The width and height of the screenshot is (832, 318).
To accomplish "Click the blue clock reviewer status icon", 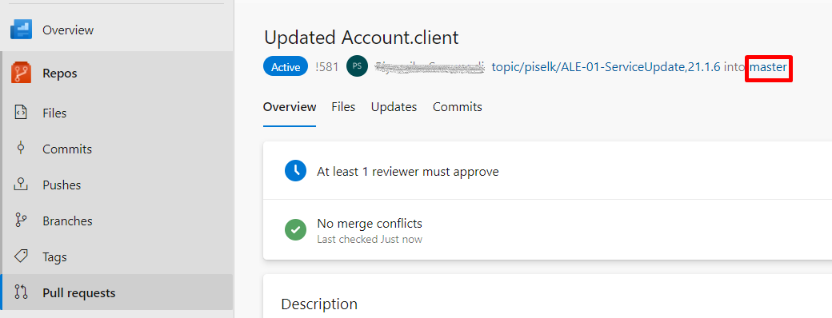I will click(295, 171).
